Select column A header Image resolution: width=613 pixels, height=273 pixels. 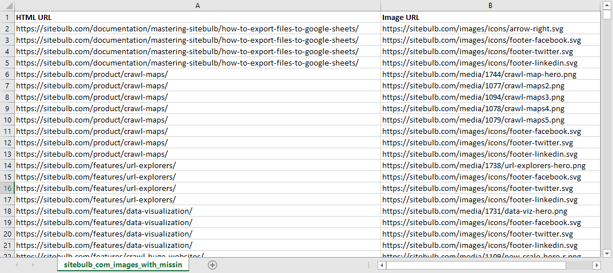click(x=198, y=6)
